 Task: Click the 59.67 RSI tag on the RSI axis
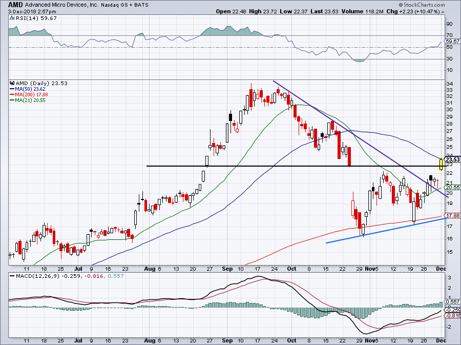coord(453,42)
